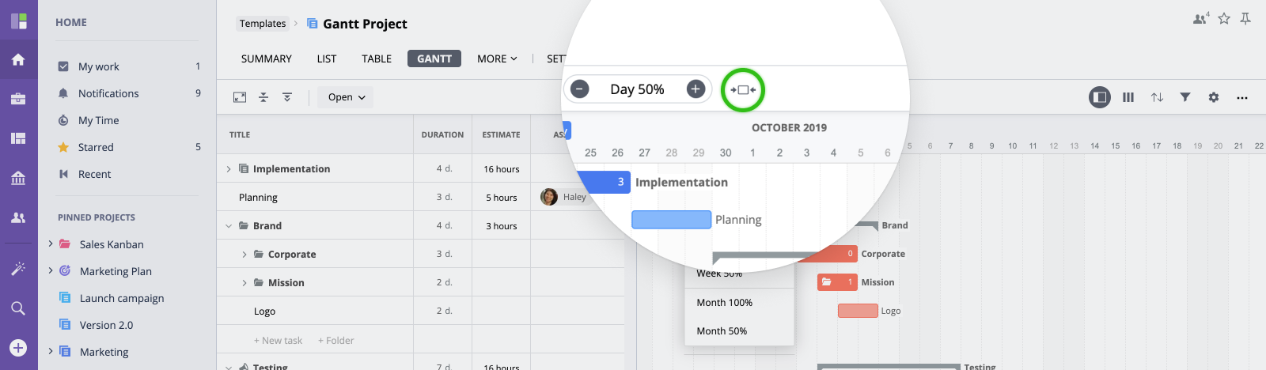Viewport: 1266px width, 370px height.
Task: Open Gantt settings gear icon
Action: coord(1213,97)
